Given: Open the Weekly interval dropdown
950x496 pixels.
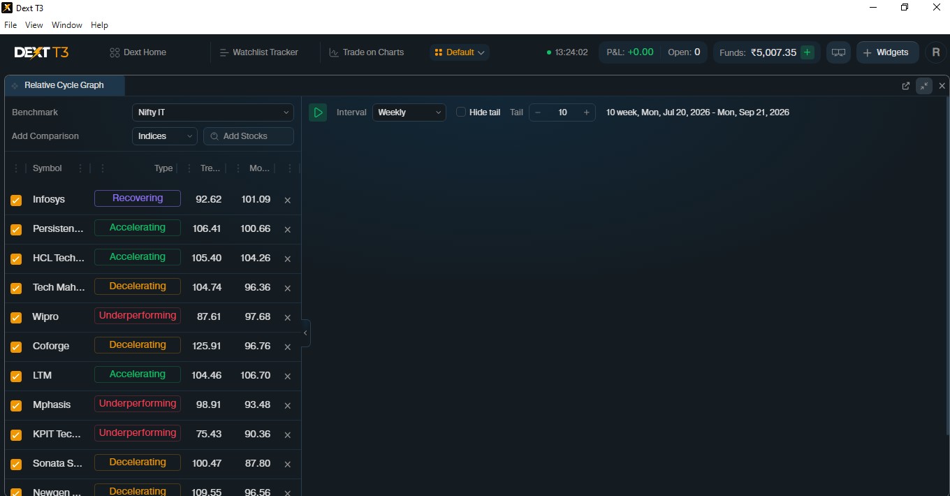Looking at the screenshot, I should pyautogui.click(x=409, y=112).
